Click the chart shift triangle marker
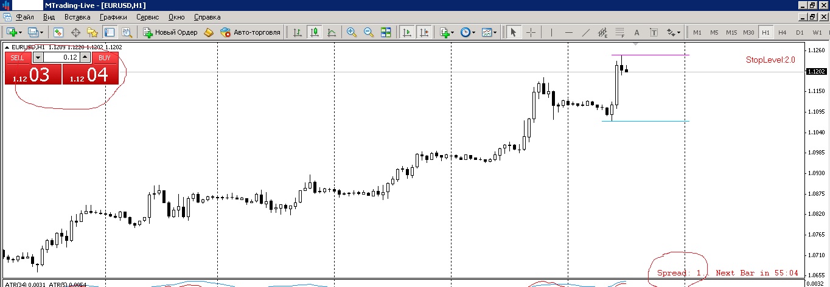830x287 pixels. [635, 44]
